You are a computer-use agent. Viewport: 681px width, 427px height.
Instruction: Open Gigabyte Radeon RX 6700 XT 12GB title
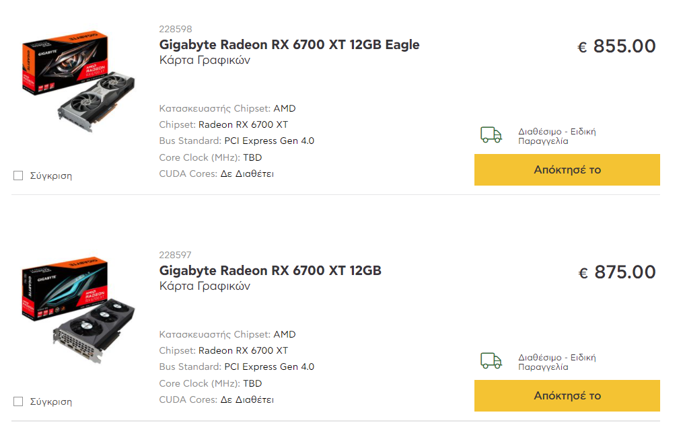tap(270, 271)
